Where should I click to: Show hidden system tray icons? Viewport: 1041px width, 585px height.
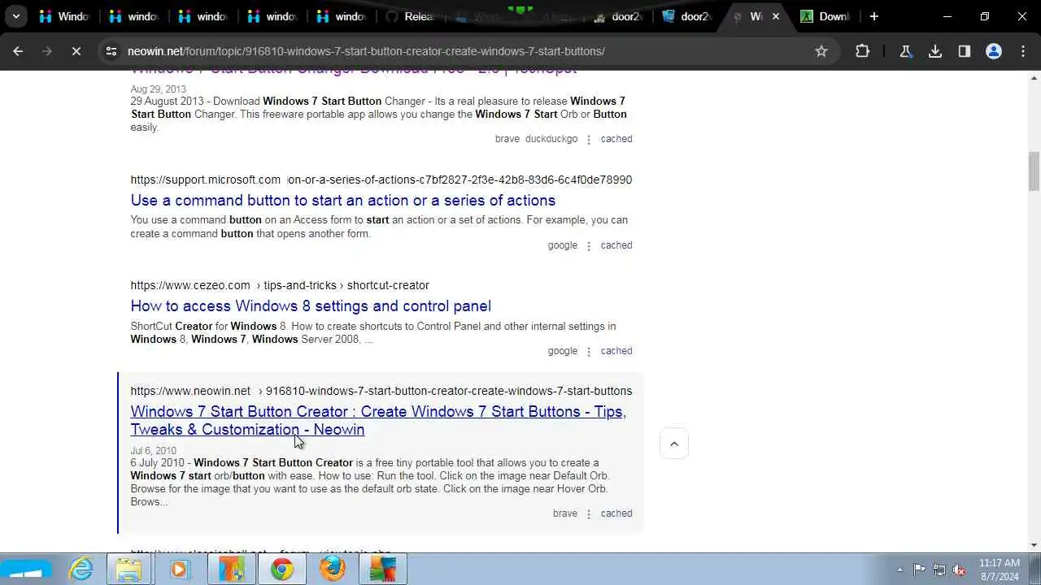(899, 570)
